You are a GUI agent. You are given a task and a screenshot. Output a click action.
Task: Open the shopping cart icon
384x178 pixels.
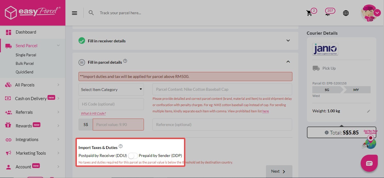coord(309,13)
